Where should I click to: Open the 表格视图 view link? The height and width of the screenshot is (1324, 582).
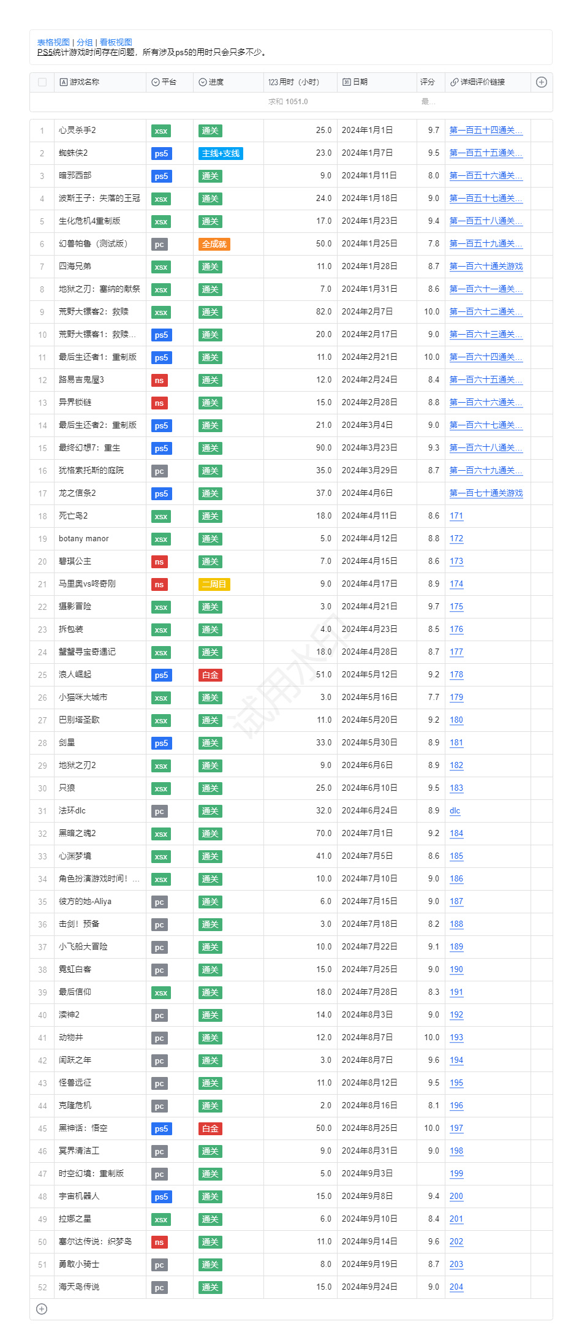[53, 42]
